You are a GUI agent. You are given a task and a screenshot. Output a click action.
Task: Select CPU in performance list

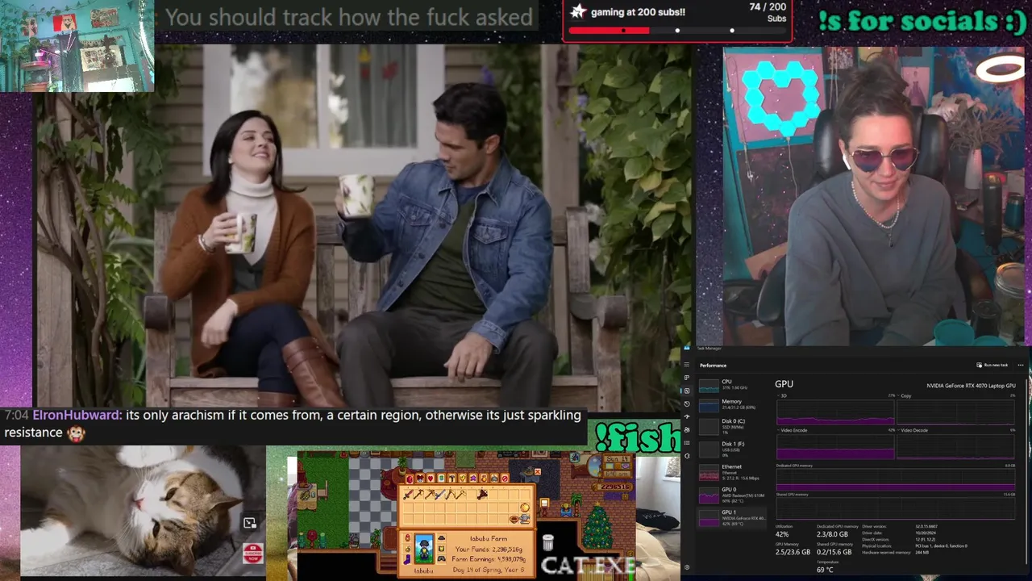pyautogui.click(x=732, y=386)
